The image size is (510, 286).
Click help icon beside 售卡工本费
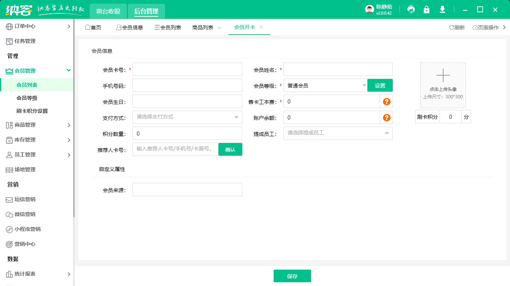(x=386, y=101)
